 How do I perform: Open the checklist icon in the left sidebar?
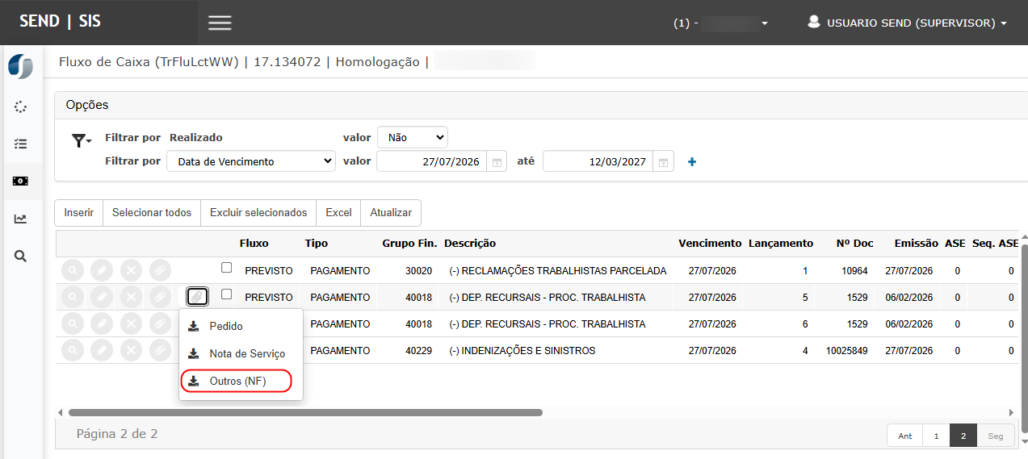[x=20, y=144]
